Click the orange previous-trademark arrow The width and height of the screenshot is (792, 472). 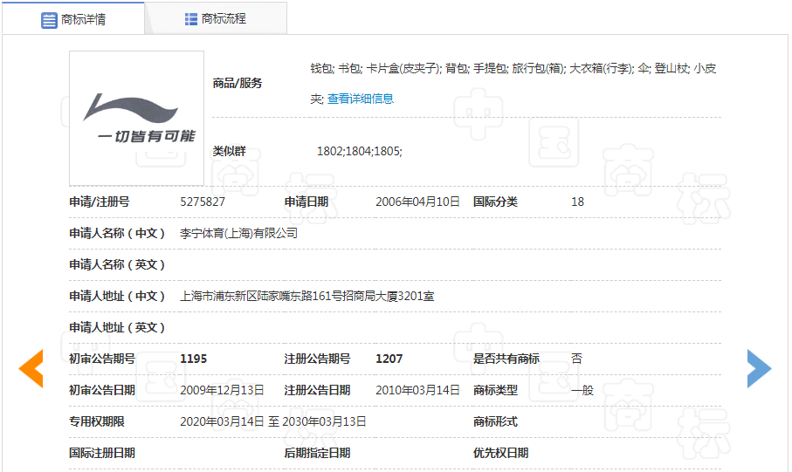[31, 368]
